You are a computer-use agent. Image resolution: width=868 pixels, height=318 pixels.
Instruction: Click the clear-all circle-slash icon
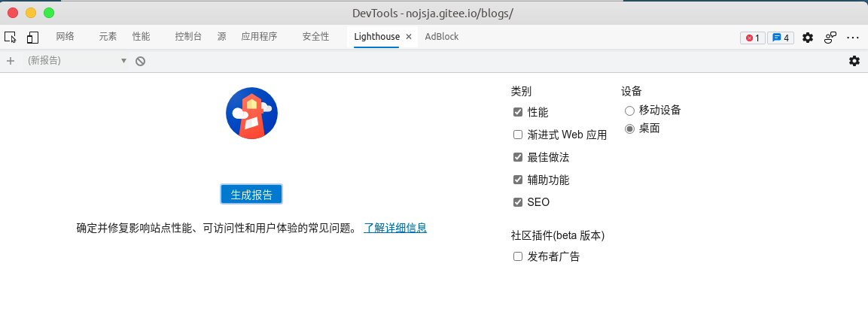coord(140,61)
